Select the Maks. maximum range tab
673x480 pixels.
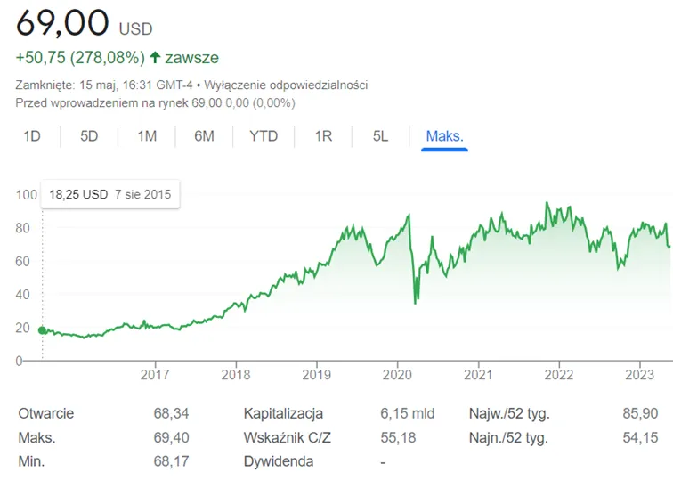pyautogui.click(x=445, y=136)
